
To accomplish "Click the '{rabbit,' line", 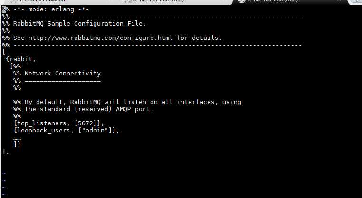I will click(x=21, y=59).
